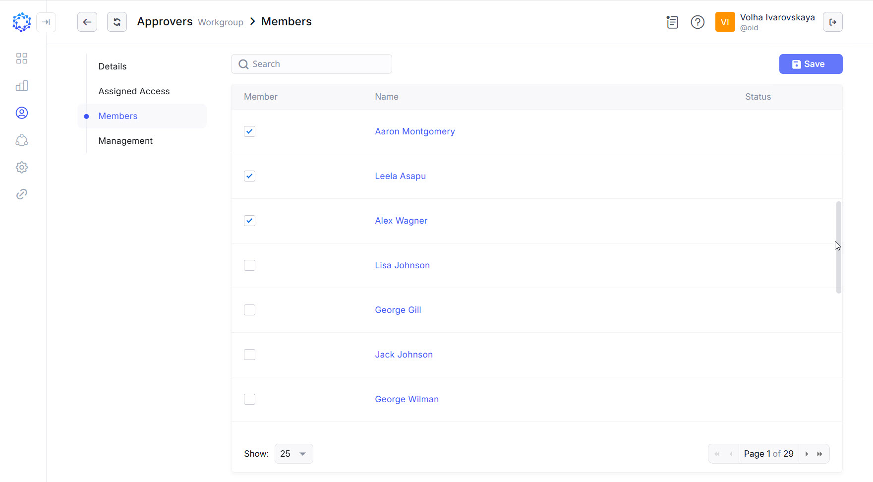Viewport: 873px width, 482px height.
Task: Click the help question mark icon
Action: [698, 22]
